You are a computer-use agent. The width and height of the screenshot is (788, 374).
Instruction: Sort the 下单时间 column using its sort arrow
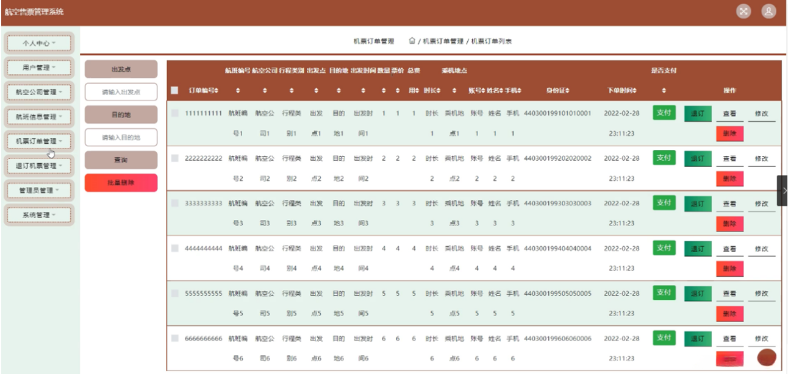coord(635,91)
